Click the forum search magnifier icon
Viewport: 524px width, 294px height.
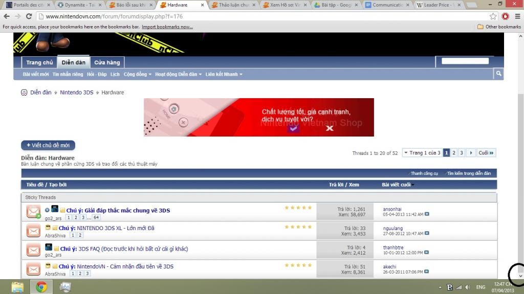[x=498, y=74]
